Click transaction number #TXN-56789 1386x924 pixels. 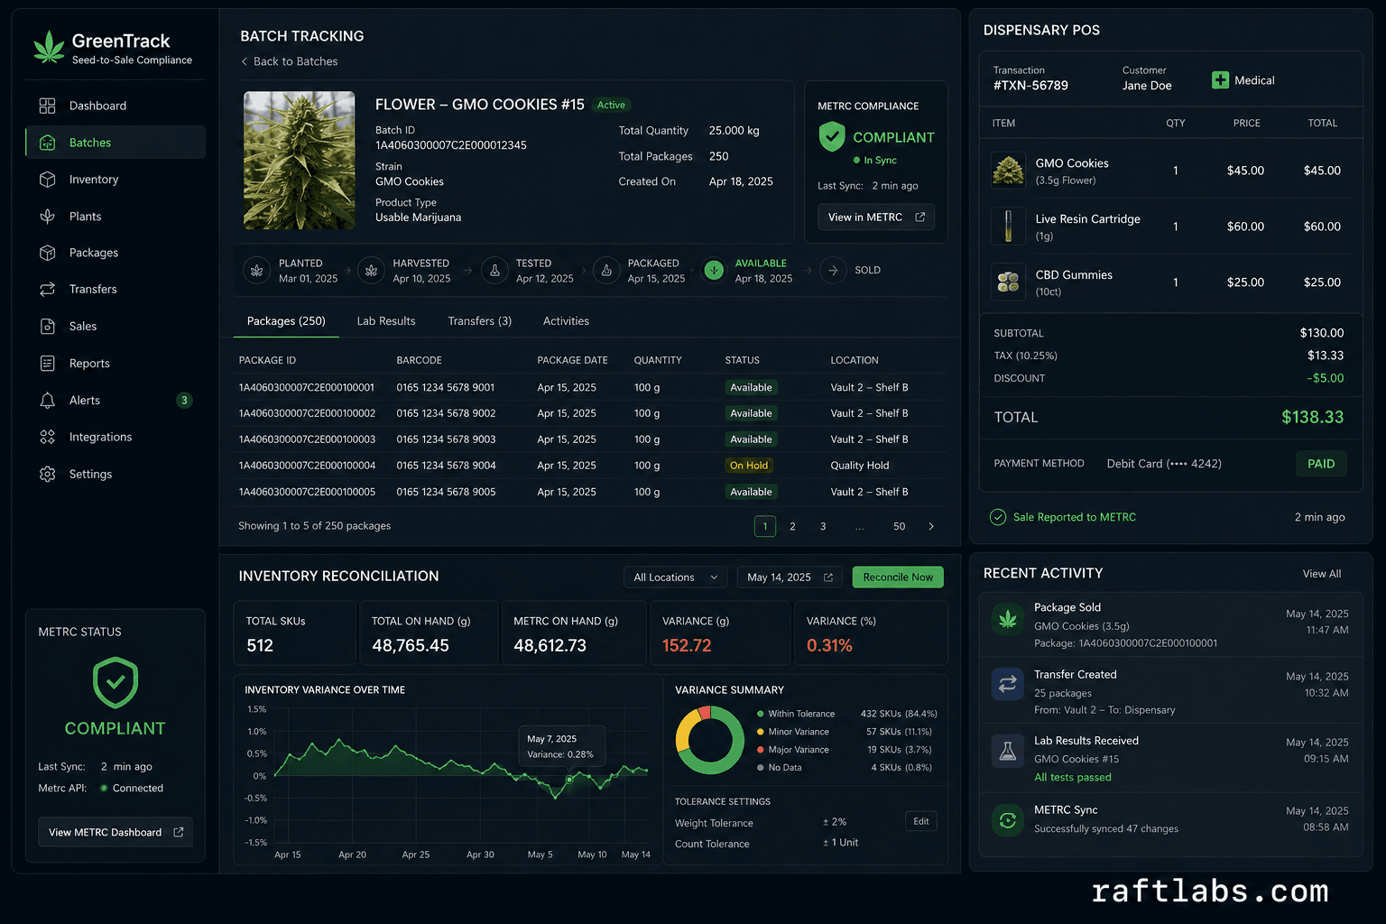click(1030, 86)
